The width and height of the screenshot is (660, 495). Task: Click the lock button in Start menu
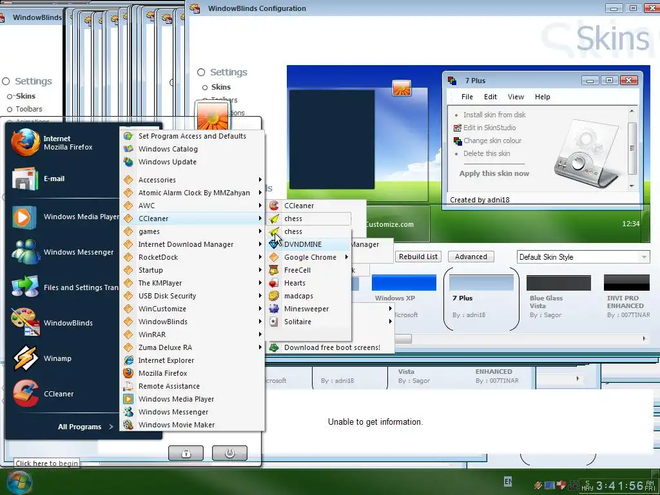tap(186, 453)
